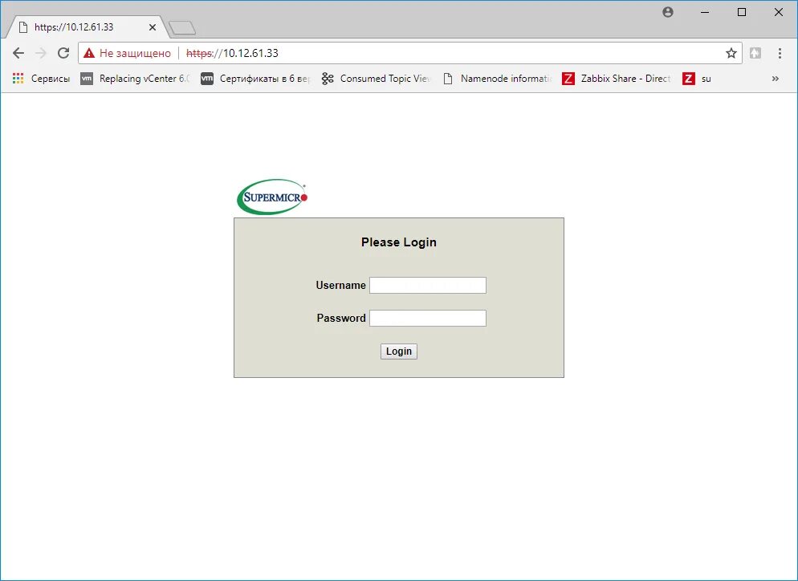Open the 'Replacing vCenter 6.0' bookmark
798x581 pixels.
(x=135, y=79)
